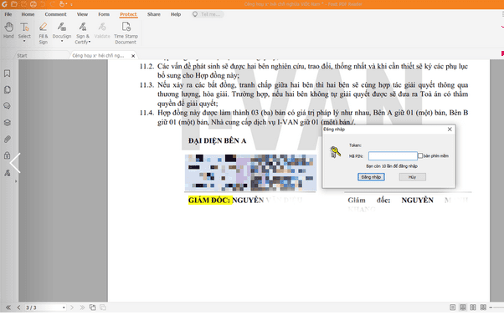Go to the previous page

tap(18, 307)
